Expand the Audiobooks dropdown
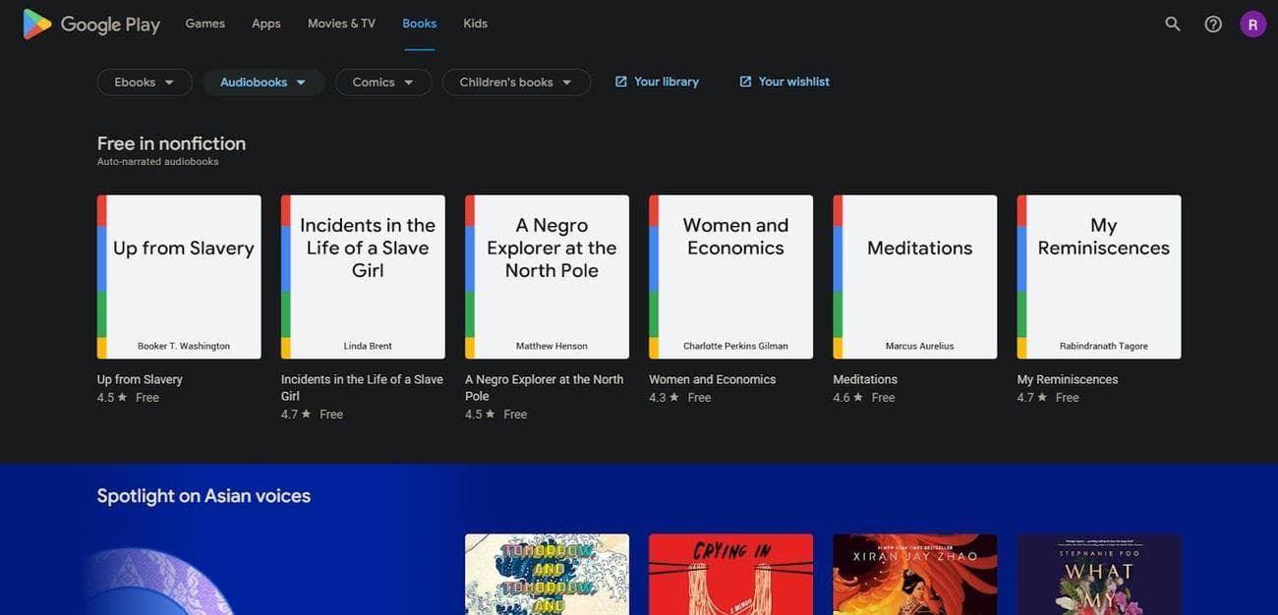The width and height of the screenshot is (1278, 615). tap(262, 83)
